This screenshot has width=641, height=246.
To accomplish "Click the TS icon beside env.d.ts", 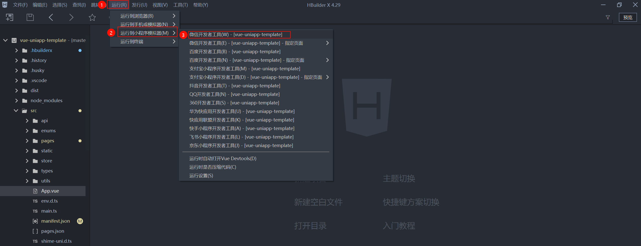I will (35, 201).
